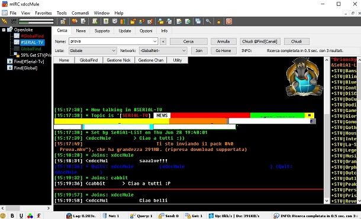Switch to the News tab

click(81, 31)
